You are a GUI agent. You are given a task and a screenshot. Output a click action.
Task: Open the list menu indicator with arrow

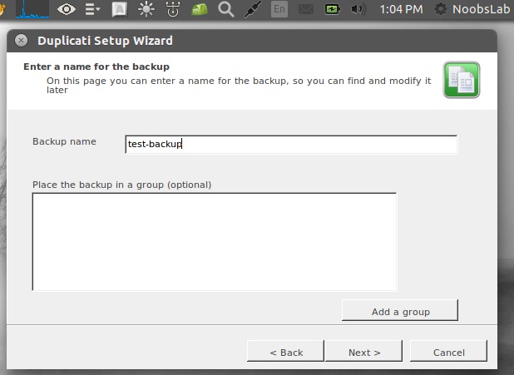[92, 9]
